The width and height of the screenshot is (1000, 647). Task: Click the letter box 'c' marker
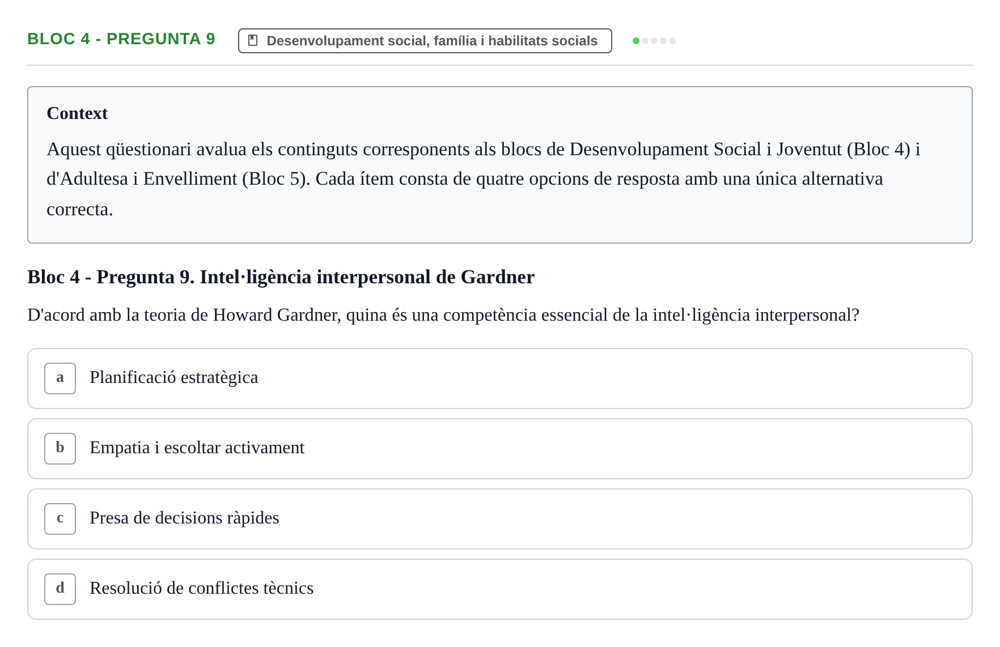(x=60, y=519)
